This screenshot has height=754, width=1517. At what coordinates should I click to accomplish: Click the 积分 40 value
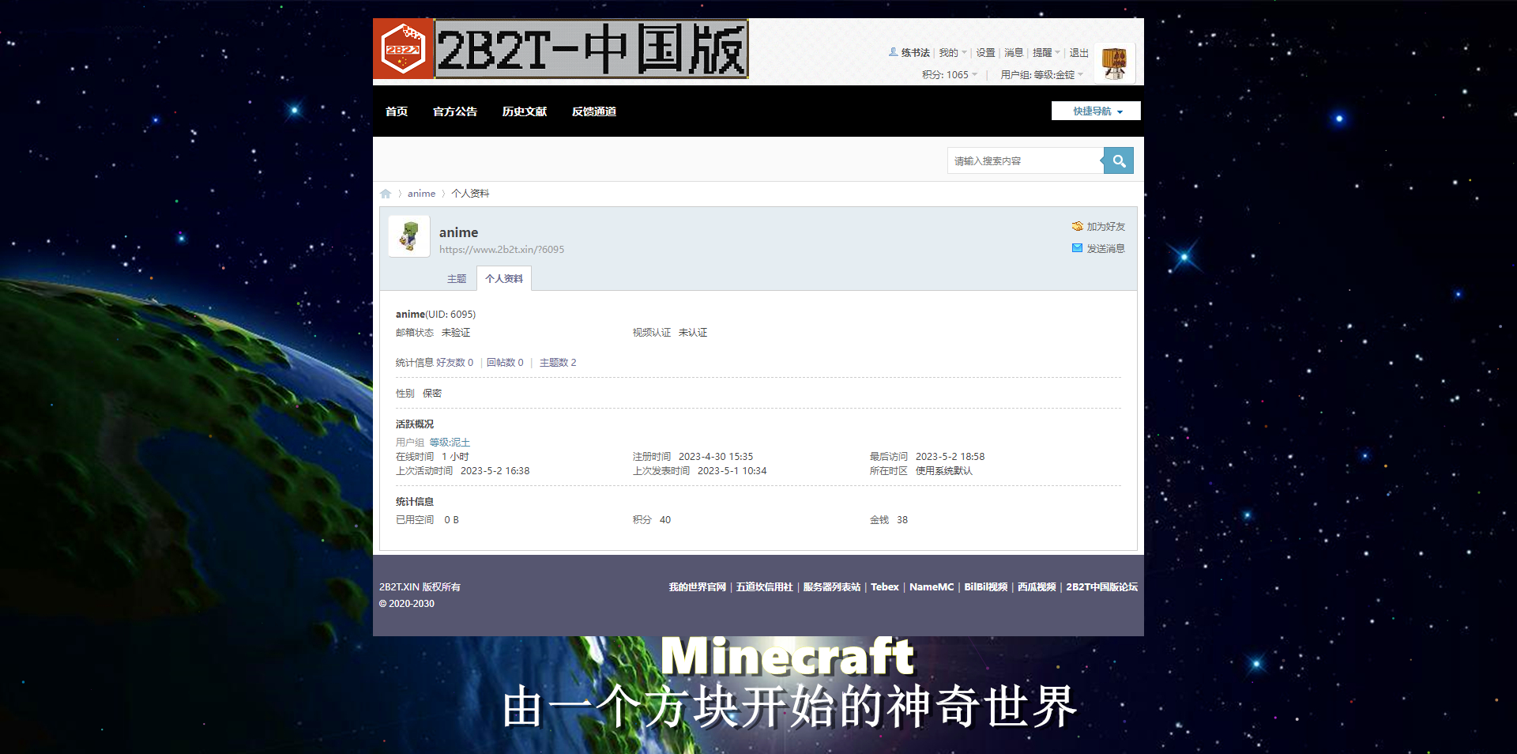[x=665, y=520]
